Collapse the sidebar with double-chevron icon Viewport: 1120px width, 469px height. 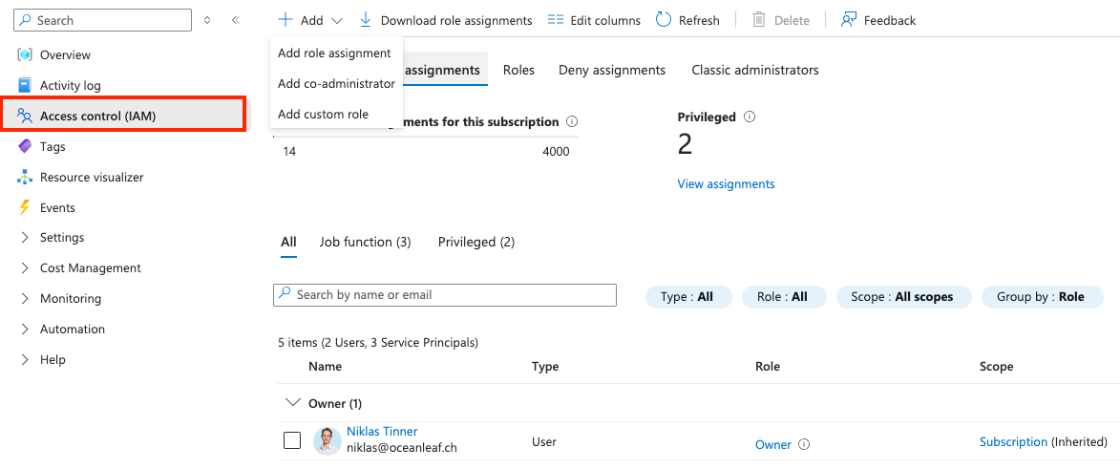click(x=236, y=20)
